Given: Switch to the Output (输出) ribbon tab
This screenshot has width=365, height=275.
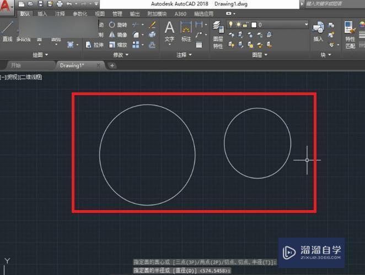Looking at the screenshot, I should coord(135,14).
